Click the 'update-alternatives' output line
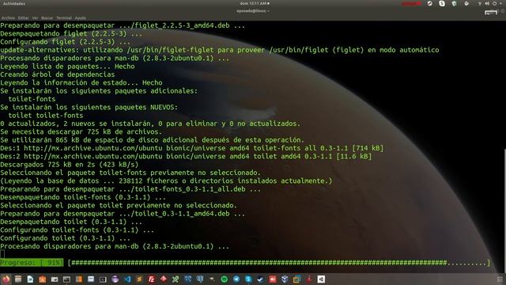 click(220, 50)
